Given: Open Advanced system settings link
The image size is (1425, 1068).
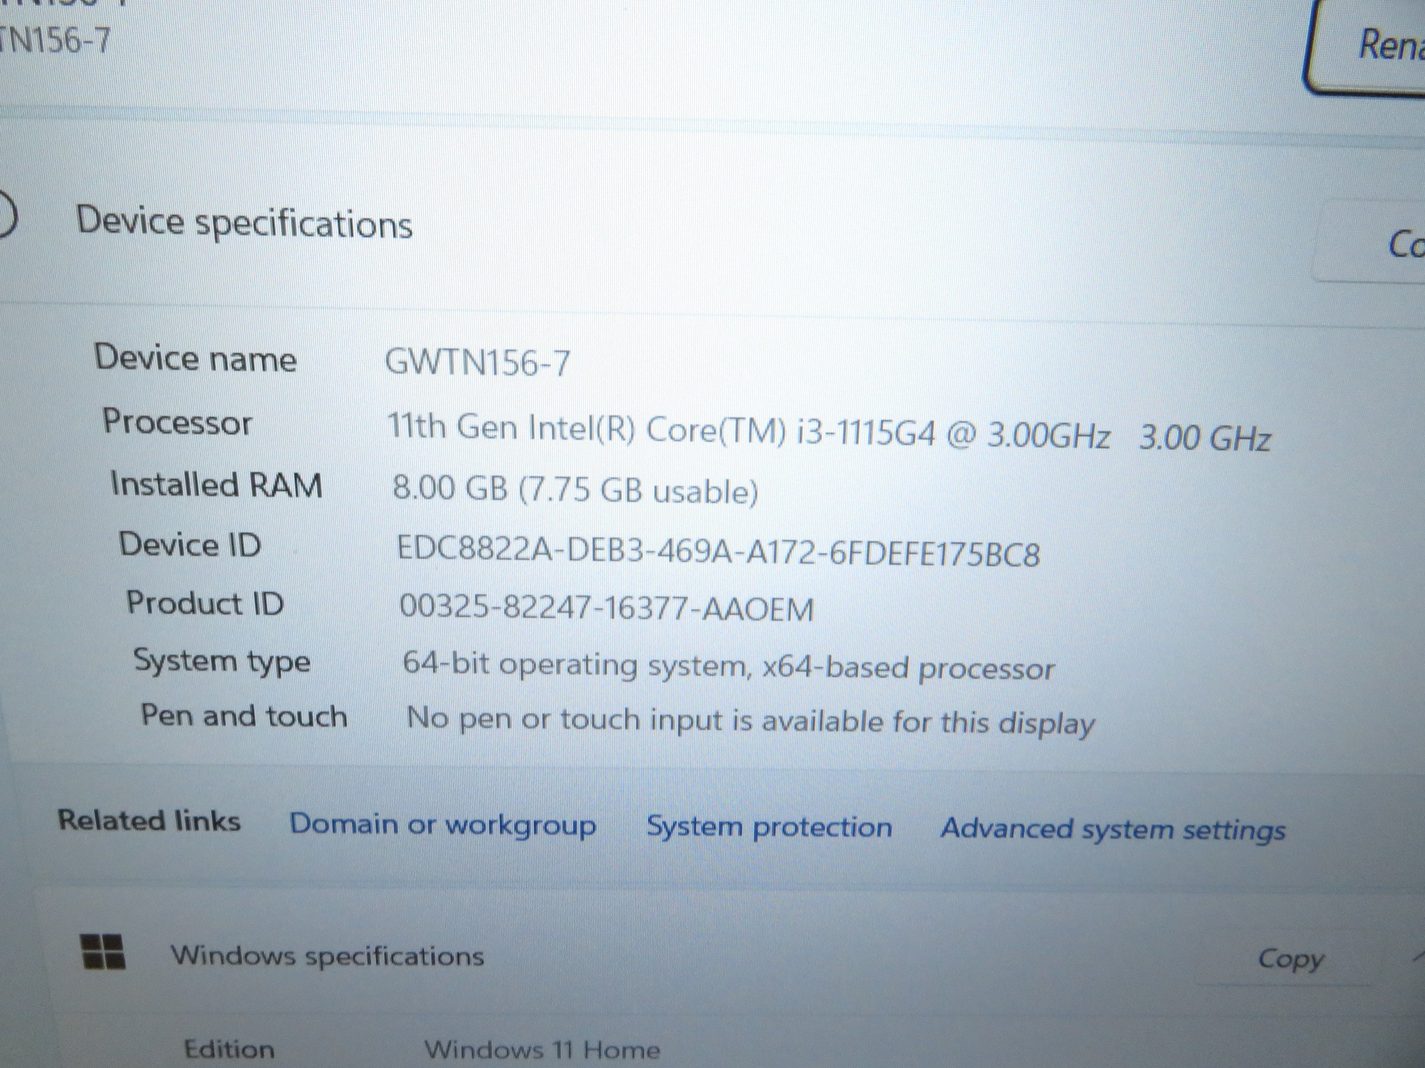Looking at the screenshot, I should point(1113,830).
